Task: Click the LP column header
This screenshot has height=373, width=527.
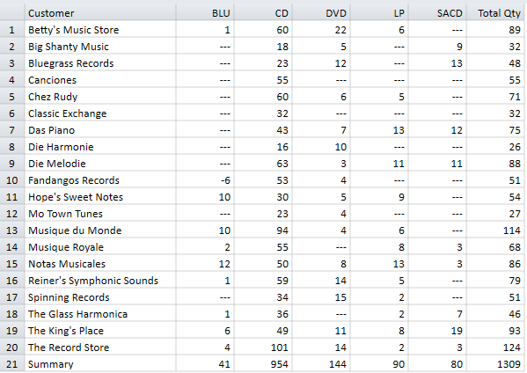Action: click(379, 13)
